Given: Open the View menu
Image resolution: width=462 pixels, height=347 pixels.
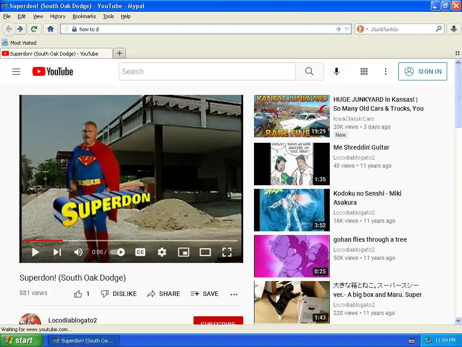Looking at the screenshot, I should tap(38, 16).
